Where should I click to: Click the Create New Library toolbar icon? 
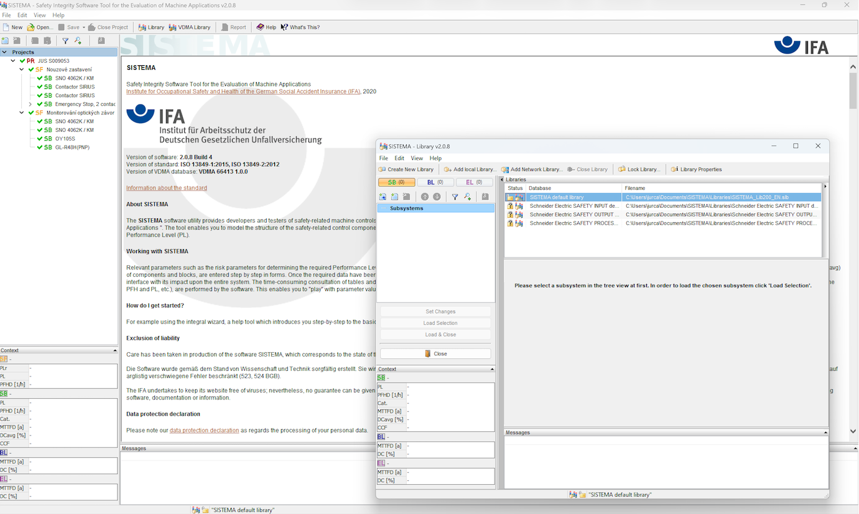382,169
